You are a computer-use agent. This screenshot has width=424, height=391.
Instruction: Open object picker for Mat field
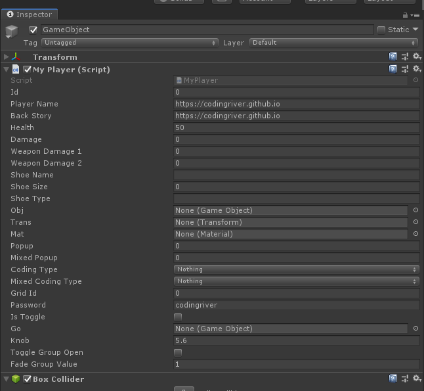coord(415,234)
